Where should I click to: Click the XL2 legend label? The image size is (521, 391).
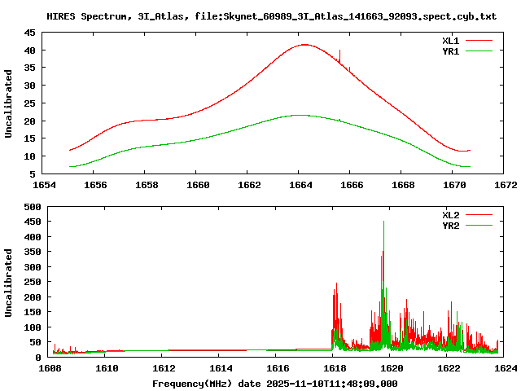click(x=451, y=215)
